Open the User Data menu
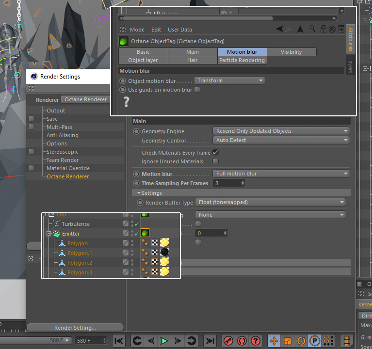372x349 pixels. (x=180, y=30)
